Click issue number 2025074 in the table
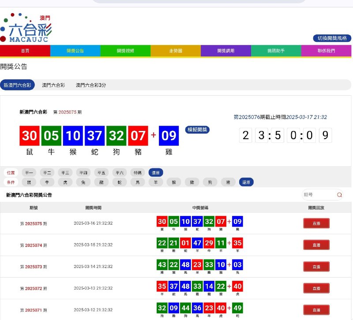The image size is (353, 320). pos(34,245)
